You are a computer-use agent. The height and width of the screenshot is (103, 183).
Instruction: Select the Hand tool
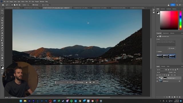click(x=2, y=58)
